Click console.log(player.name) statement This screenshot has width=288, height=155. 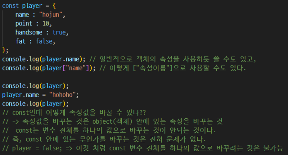[44, 59]
